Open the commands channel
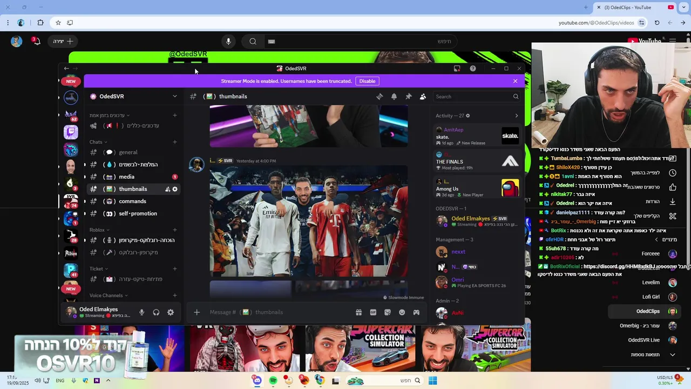The height and width of the screenshot is (389, 691). click(133, 201)
